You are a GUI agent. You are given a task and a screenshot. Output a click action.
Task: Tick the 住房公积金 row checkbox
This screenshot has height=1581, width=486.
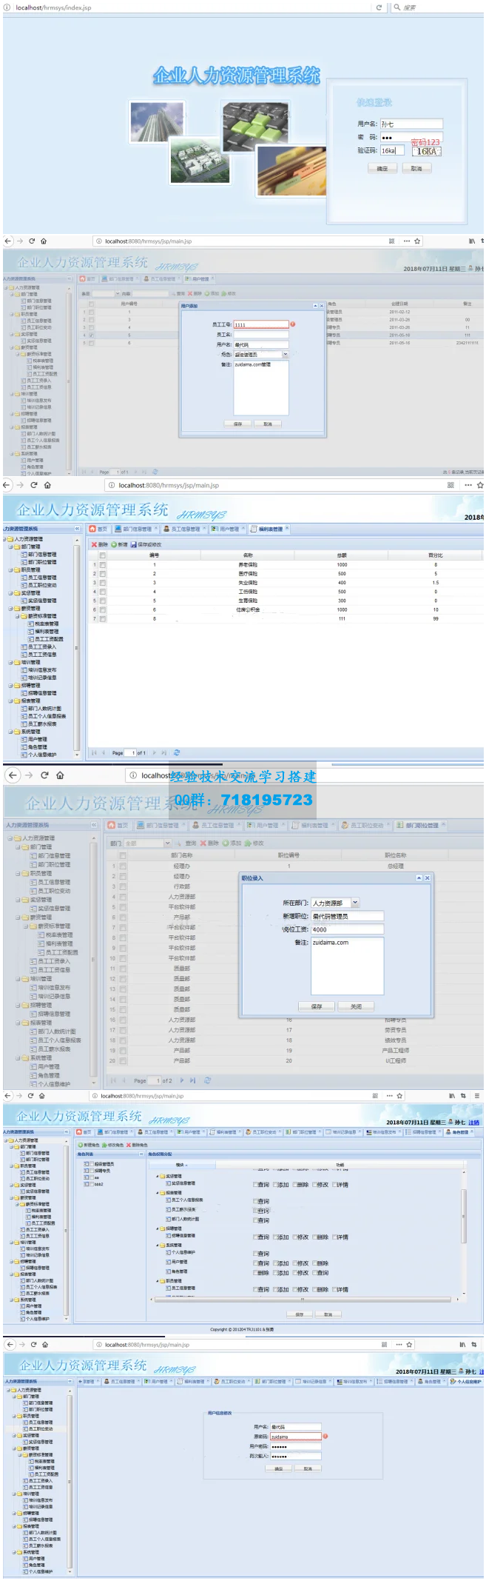103,609
